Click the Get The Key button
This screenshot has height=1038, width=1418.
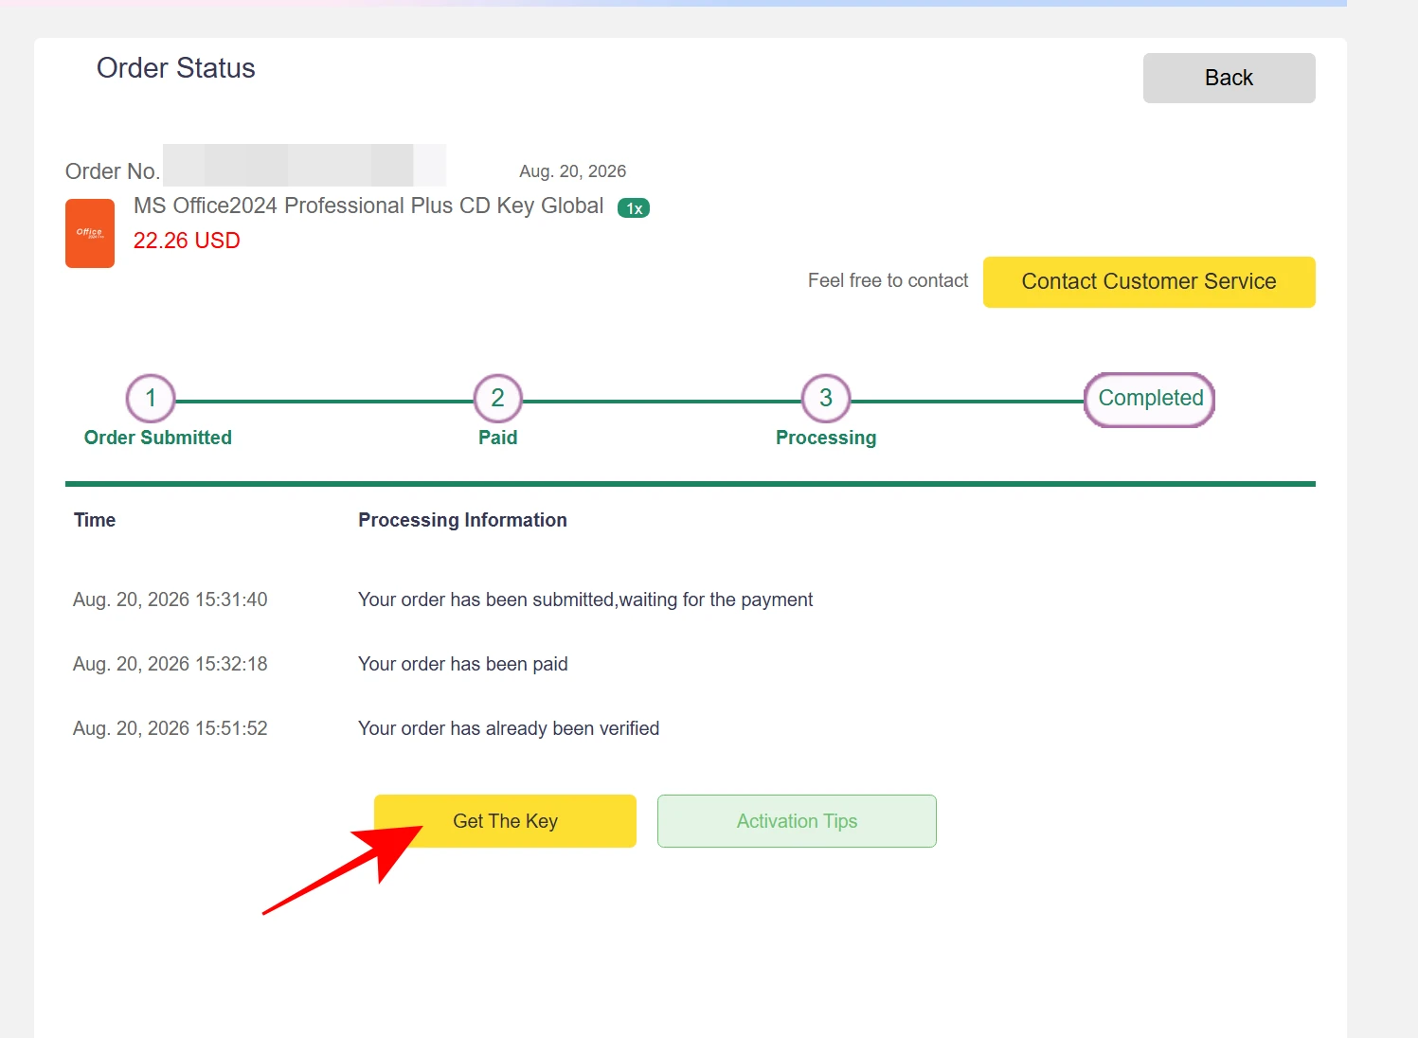coord(505,821)
